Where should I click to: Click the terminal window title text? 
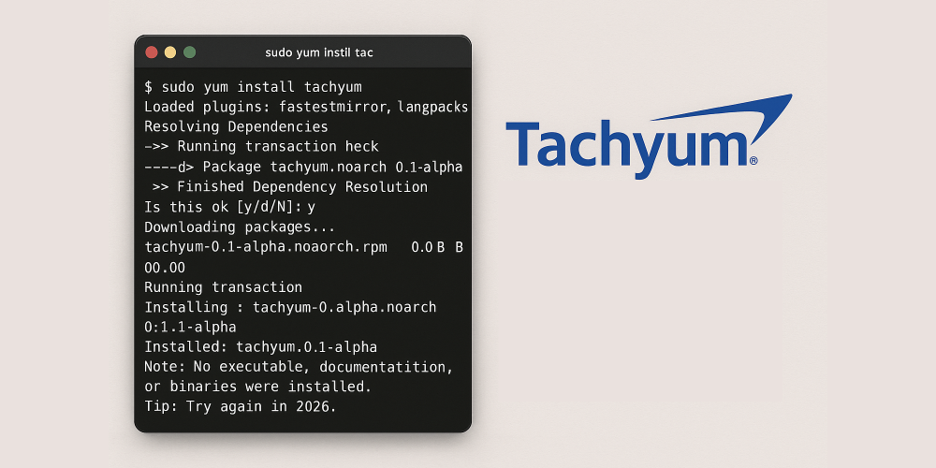[319, 52]
